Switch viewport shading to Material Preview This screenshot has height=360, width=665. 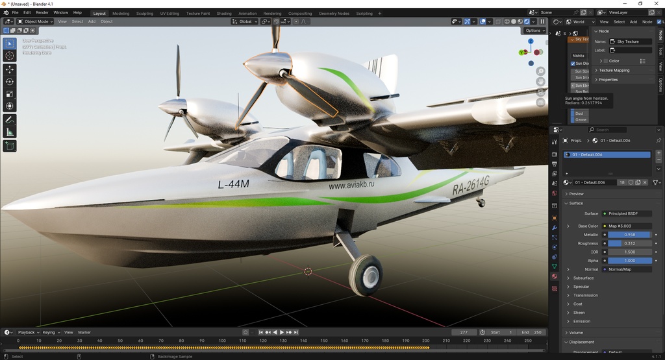(520, 21)
